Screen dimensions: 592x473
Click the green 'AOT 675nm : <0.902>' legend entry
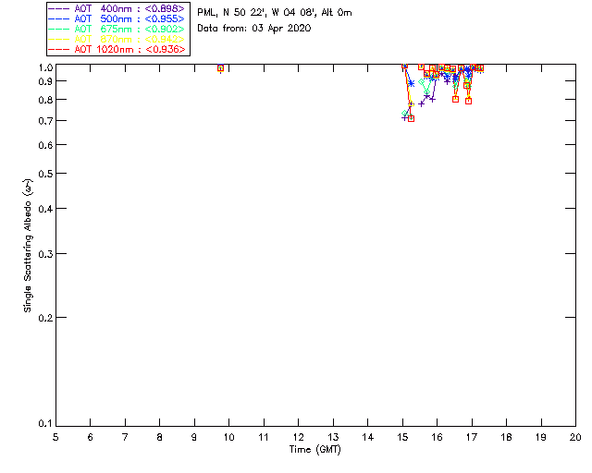coord(117,29)
